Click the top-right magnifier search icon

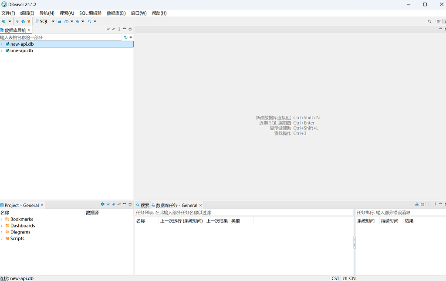pos(429,21)
